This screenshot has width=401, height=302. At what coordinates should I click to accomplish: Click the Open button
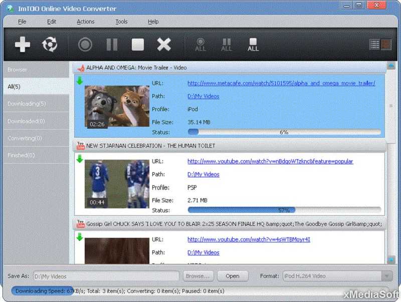233,276
